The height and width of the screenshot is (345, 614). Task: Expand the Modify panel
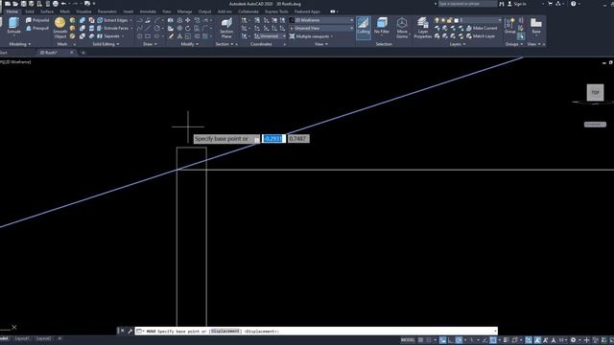pyautogui.click(x=190, y=44)
